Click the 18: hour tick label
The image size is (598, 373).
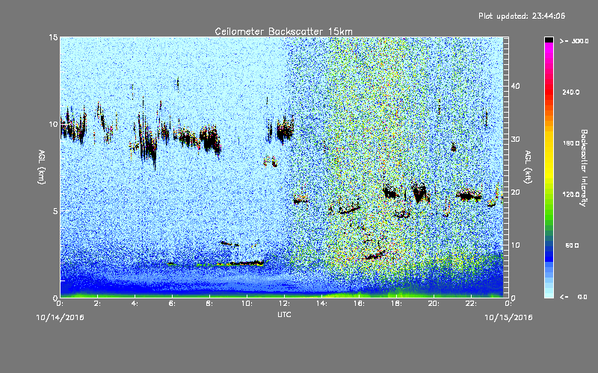click(396, 304)
